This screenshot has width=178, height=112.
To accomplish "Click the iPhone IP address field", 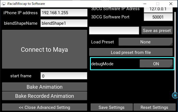I will tap(64, 13).
